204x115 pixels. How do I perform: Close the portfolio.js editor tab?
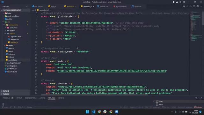click(93, 6)
